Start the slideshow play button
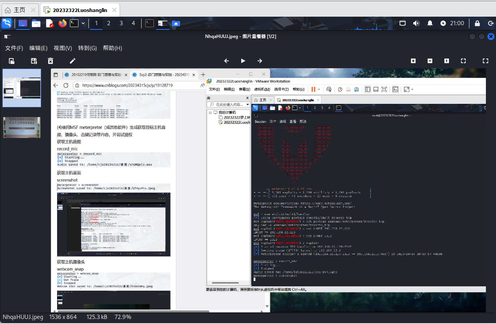 pos(243,61)
